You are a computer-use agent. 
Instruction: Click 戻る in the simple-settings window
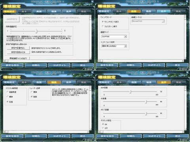[83, 65]
